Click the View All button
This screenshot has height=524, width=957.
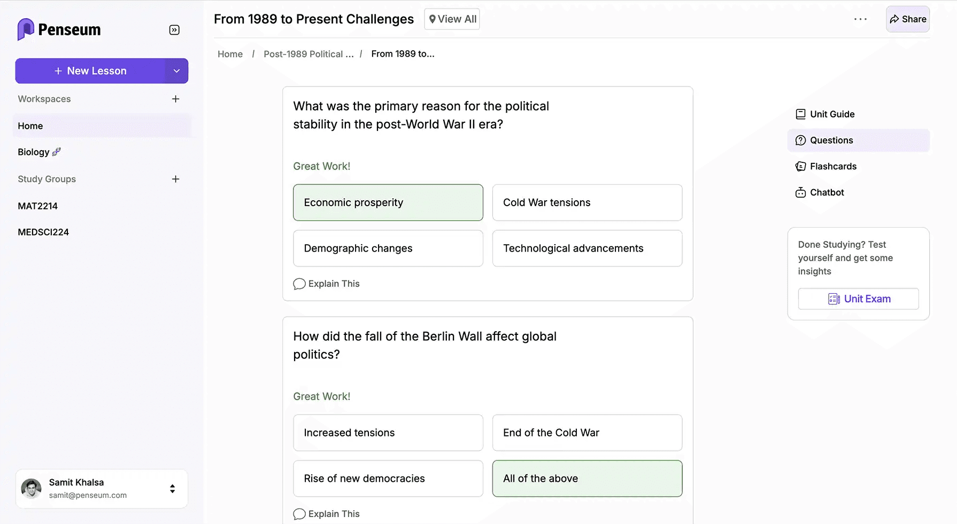[x=452, y=19]
